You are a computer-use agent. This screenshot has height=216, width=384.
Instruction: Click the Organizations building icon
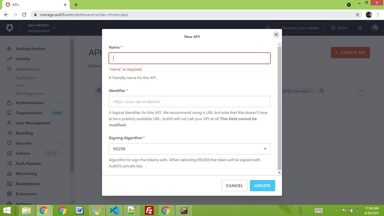(9, 113)
